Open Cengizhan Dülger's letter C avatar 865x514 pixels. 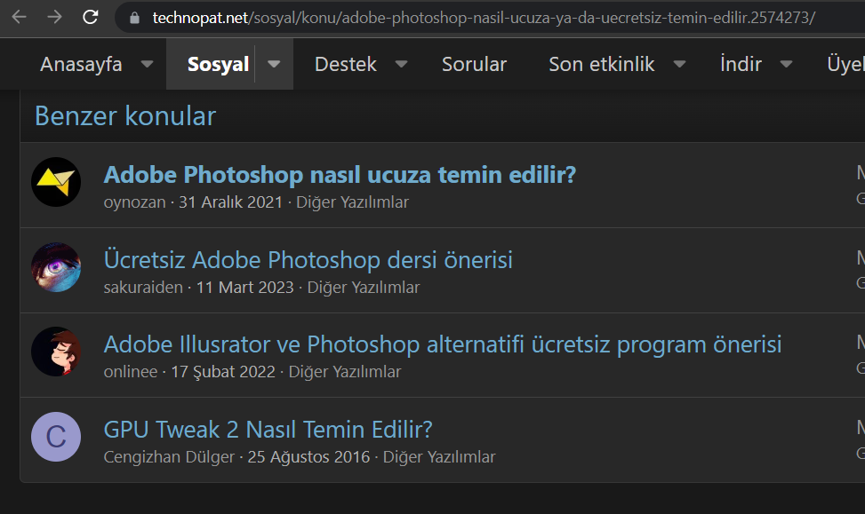click(x=56, y=437)
